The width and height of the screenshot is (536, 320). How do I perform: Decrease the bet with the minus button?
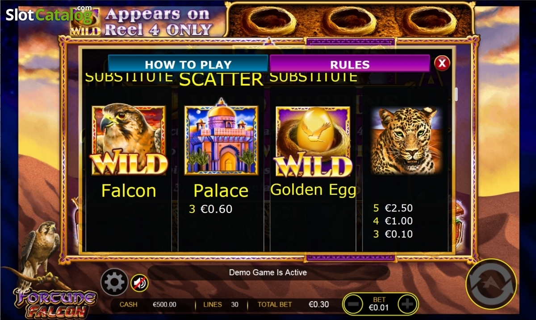[352, 304]
